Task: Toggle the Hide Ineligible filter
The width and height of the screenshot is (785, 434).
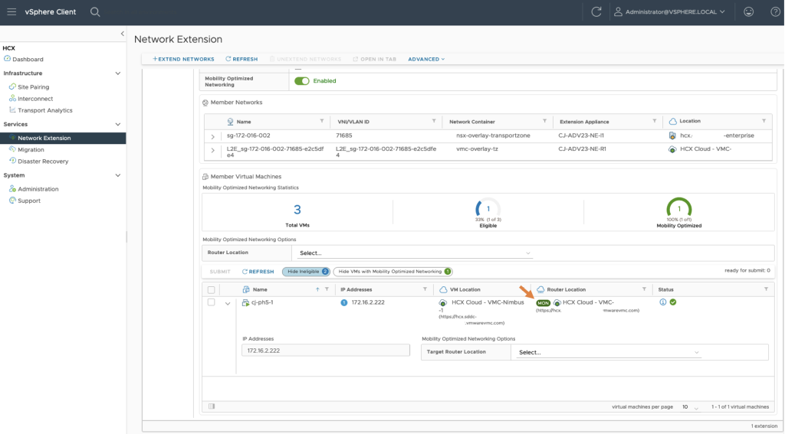Action: (x=305, y=271)
